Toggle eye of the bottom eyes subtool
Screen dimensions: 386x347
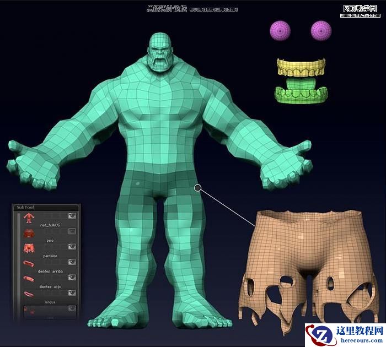pyautogui.click(x=72, y=308)
